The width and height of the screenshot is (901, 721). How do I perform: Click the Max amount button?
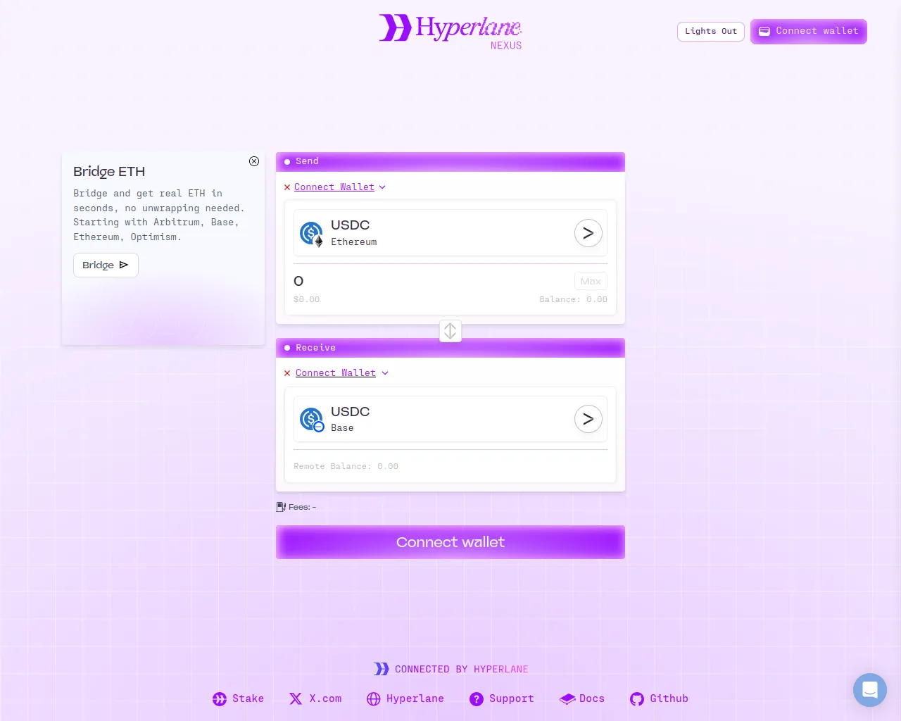click(x=591, y=281)
